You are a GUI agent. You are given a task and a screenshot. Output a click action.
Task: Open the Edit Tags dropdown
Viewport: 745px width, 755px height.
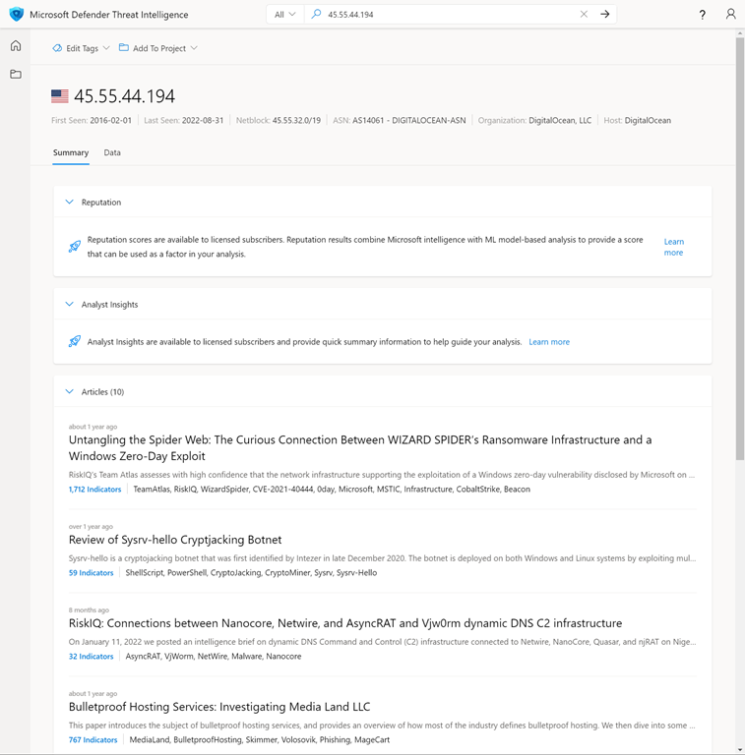pyautogui.click(x=82, y=48)
